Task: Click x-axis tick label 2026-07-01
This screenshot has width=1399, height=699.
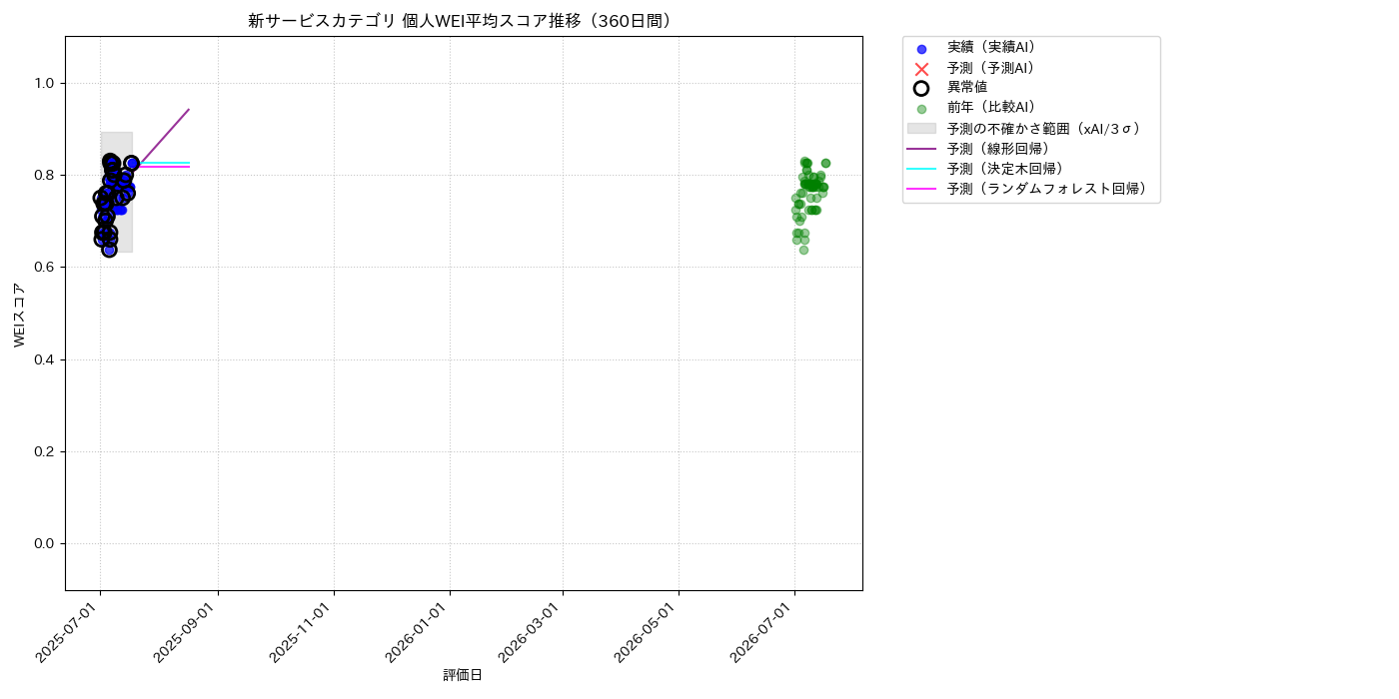Action: [763, 633]
